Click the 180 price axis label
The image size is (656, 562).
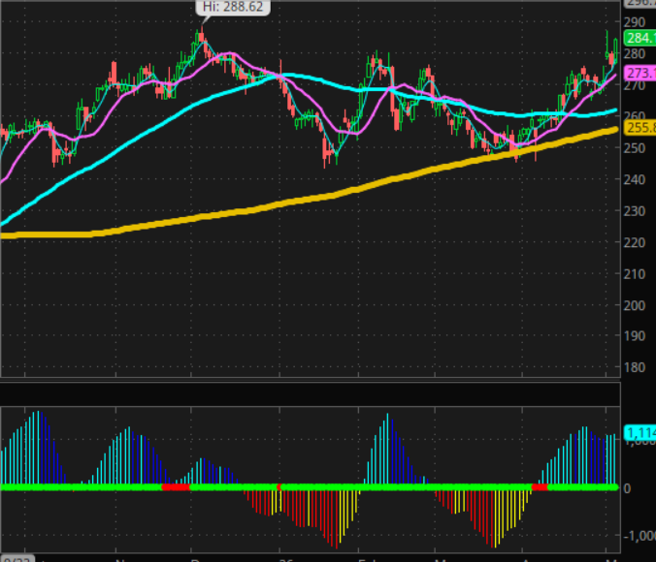click(x=635, y=367)
